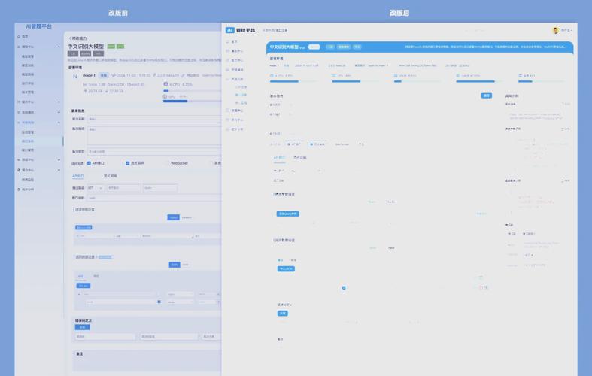Open the request method dropdown
The image size is (592, 376).
click(x=96, y=188)
